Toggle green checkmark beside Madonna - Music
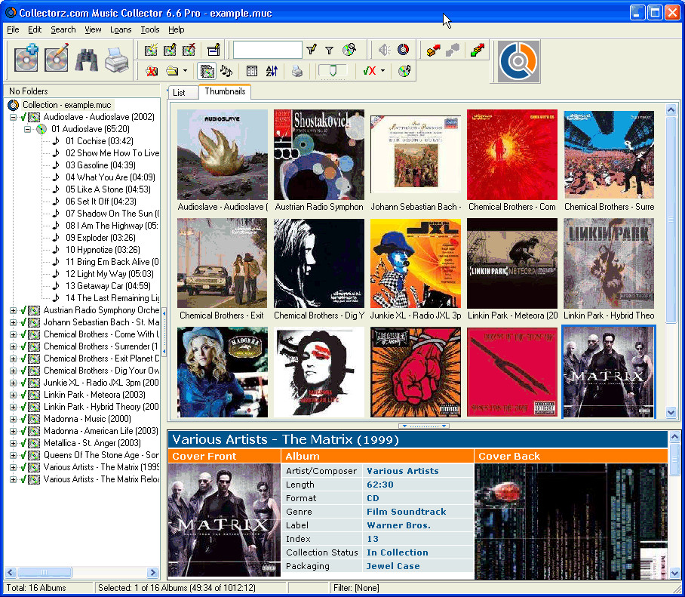This screenshot has width=685, height=597. click(23, 419)
